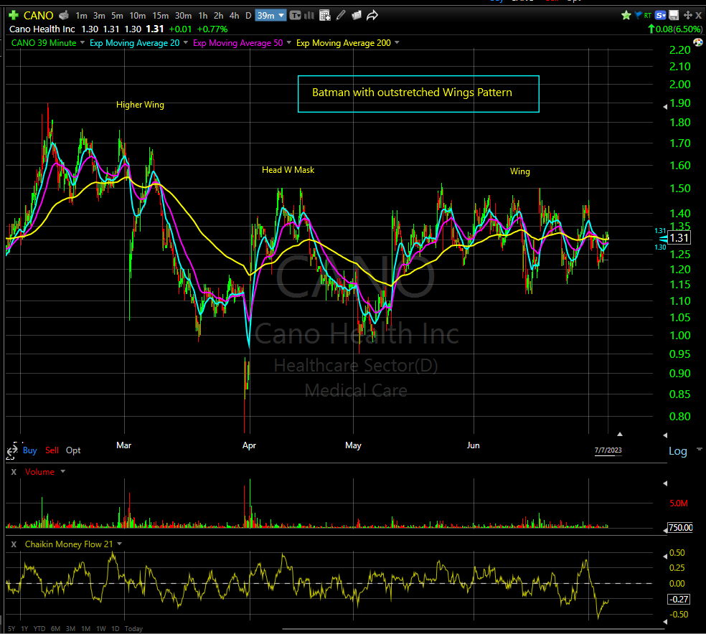Click the Opt options button
The height and width of the screenshot is (634, 706).
tap(73, 450)
